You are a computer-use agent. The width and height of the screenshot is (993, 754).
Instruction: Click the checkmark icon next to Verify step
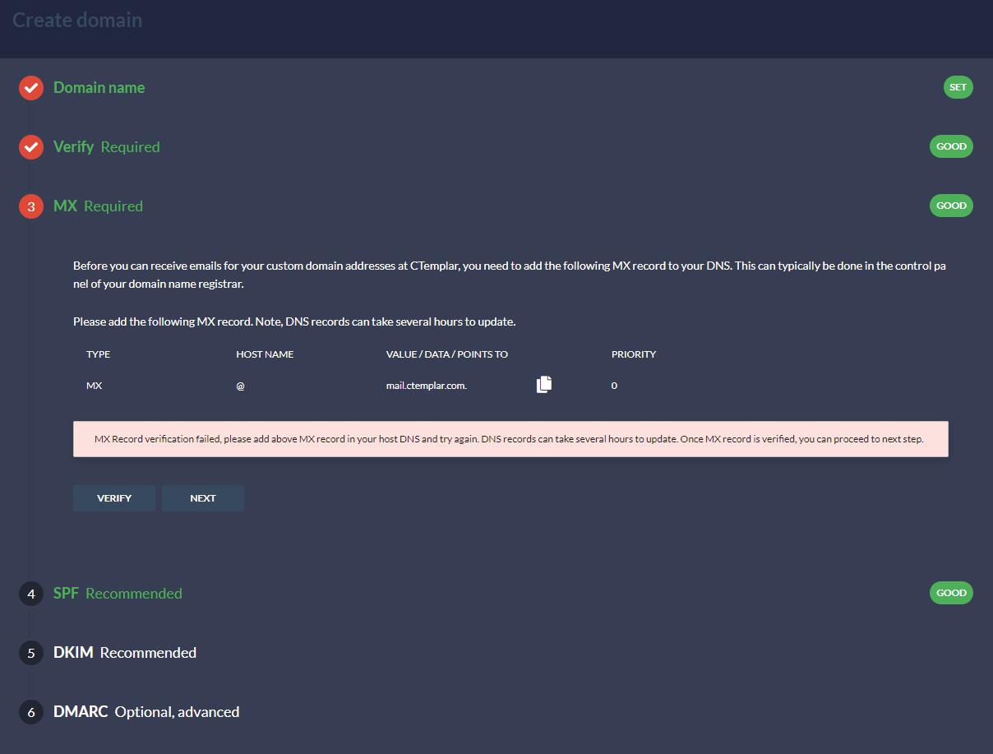[30, 146]
